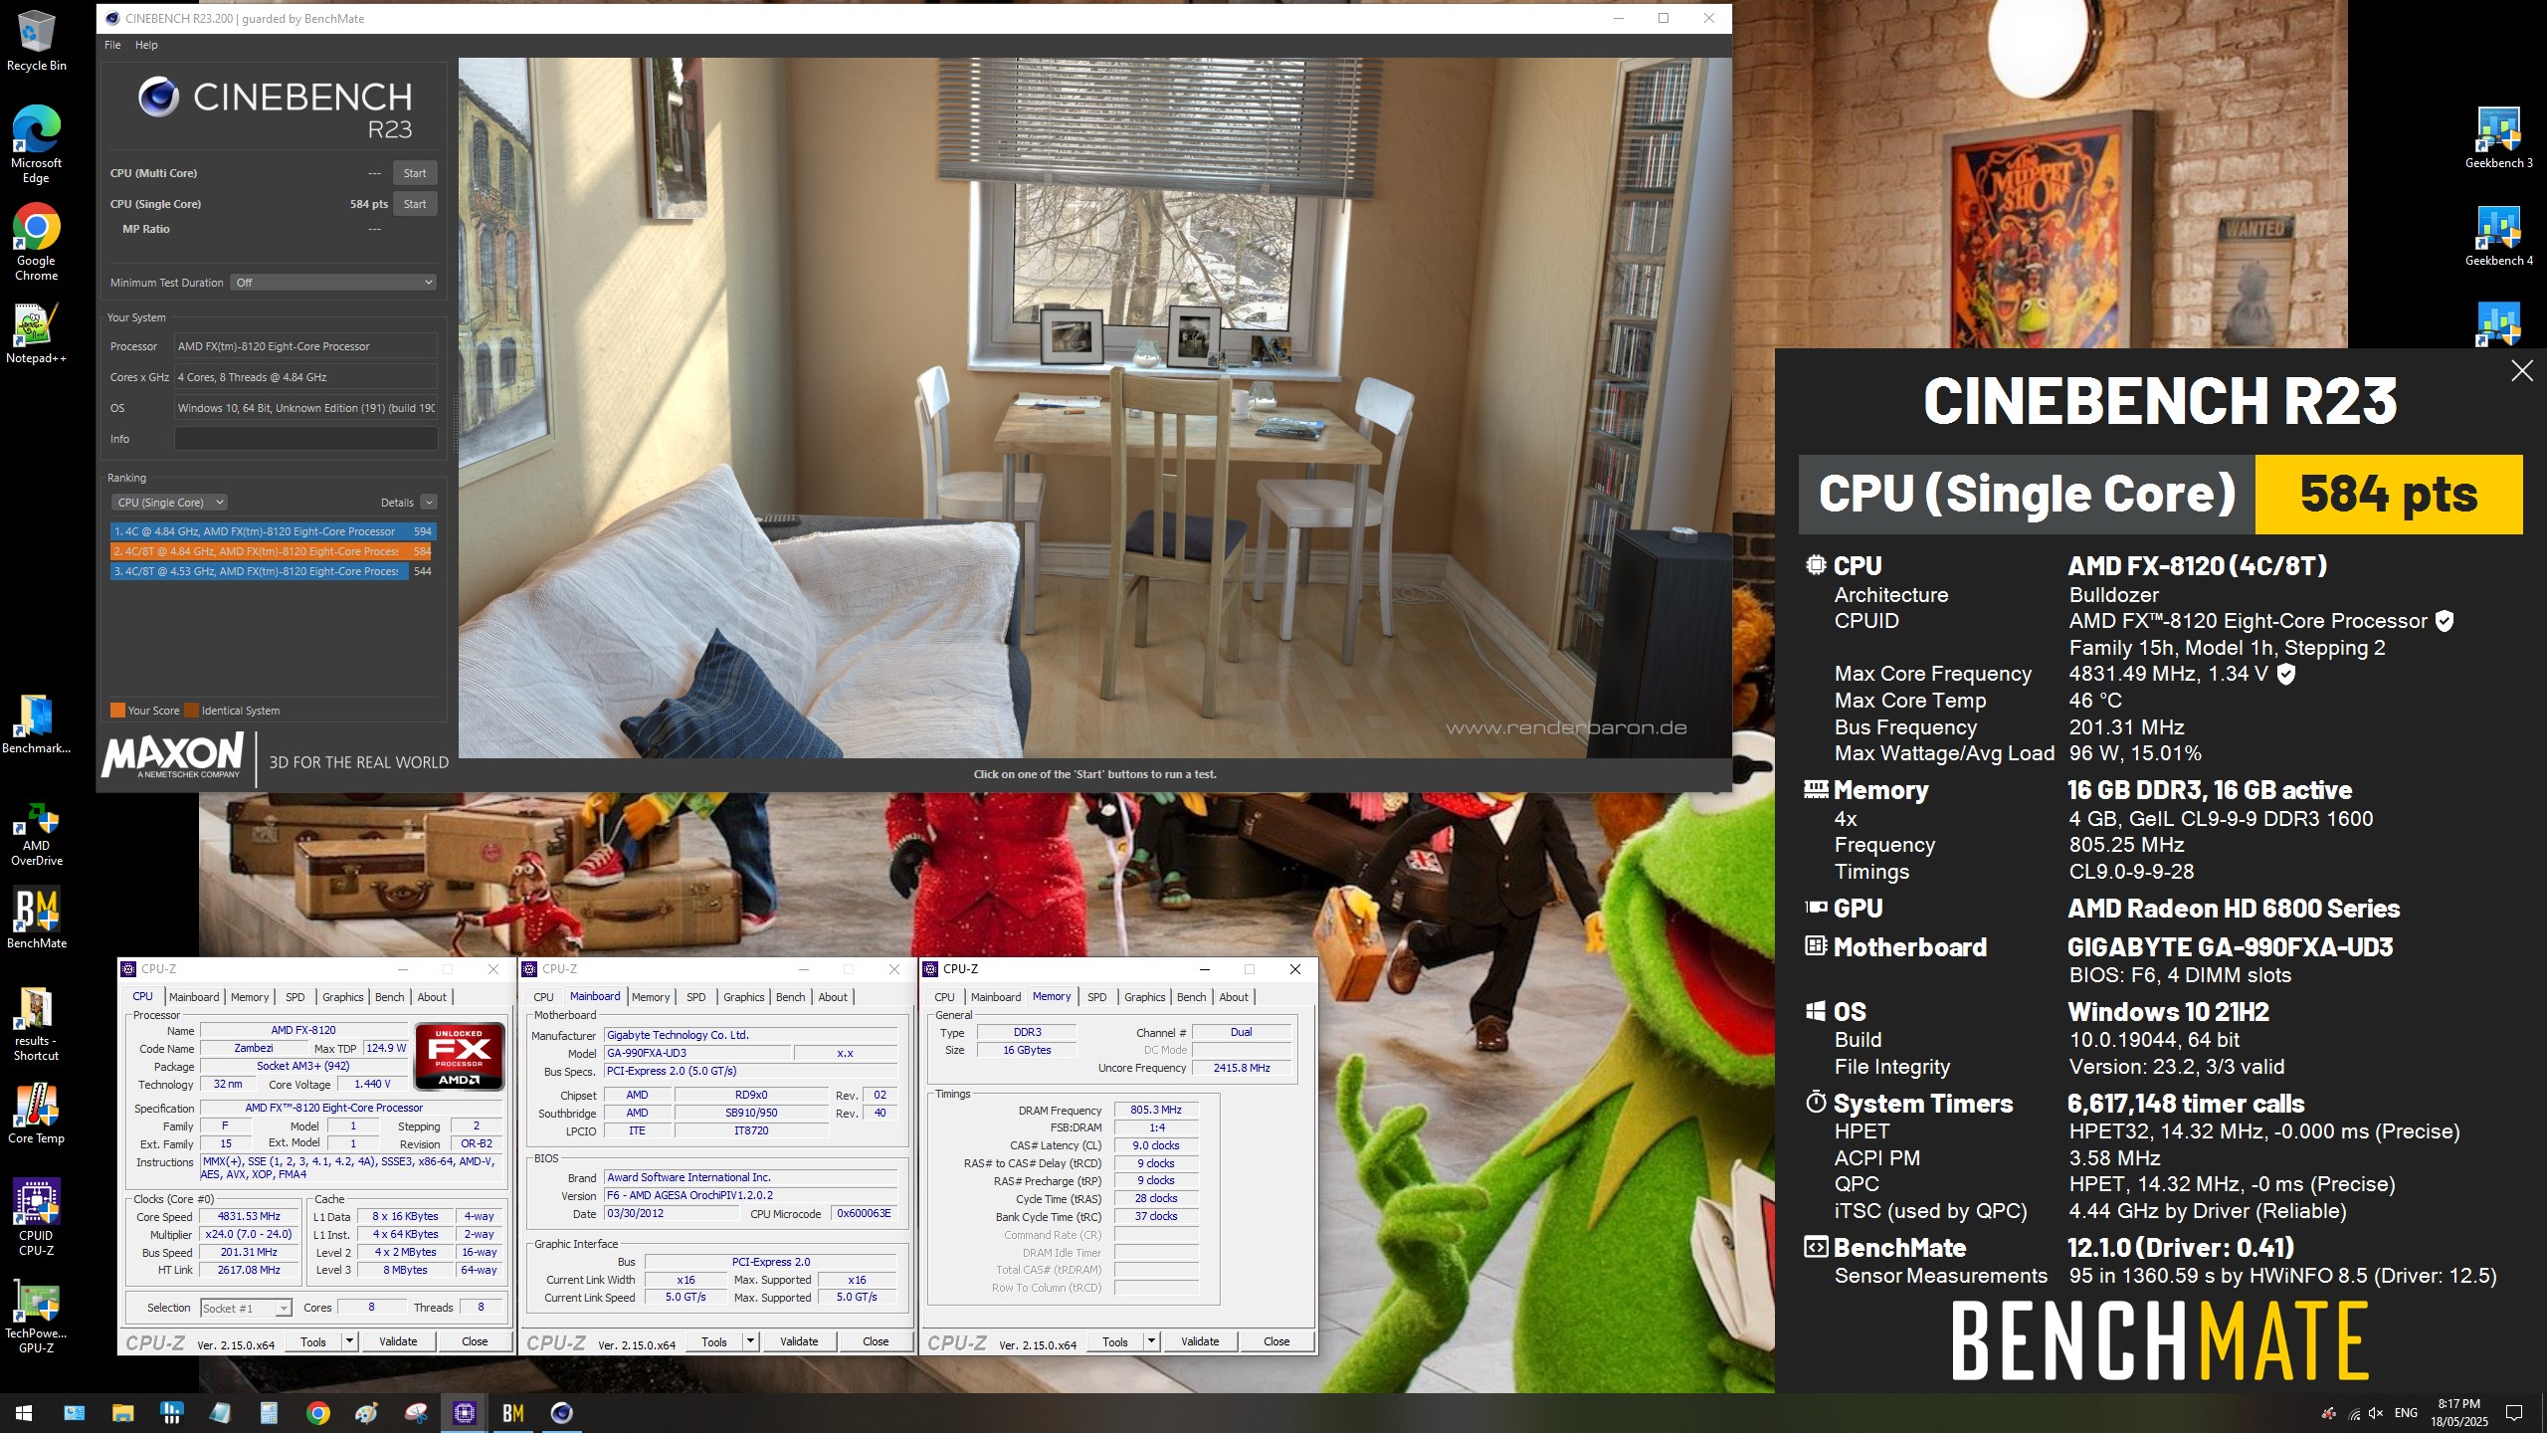Switch to Graphics tab in right CPU-Z window
Image resolution: width=2547 pixels, height=1433 pixels.
point(1144,997)
